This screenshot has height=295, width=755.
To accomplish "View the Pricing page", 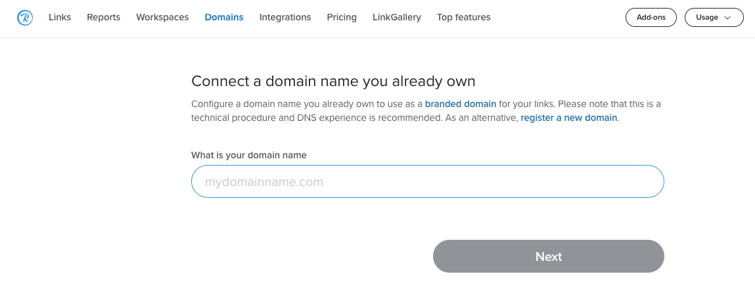I will pos(342,17).
